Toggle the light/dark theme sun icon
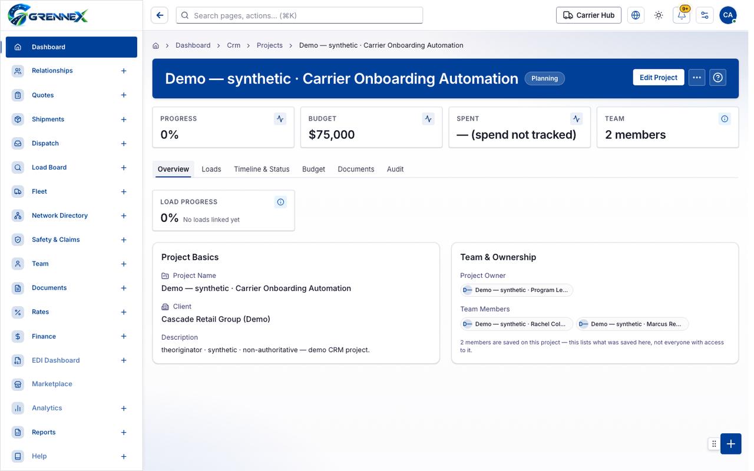The height and width of the screenshot is (471, 754). pos(659,15)
